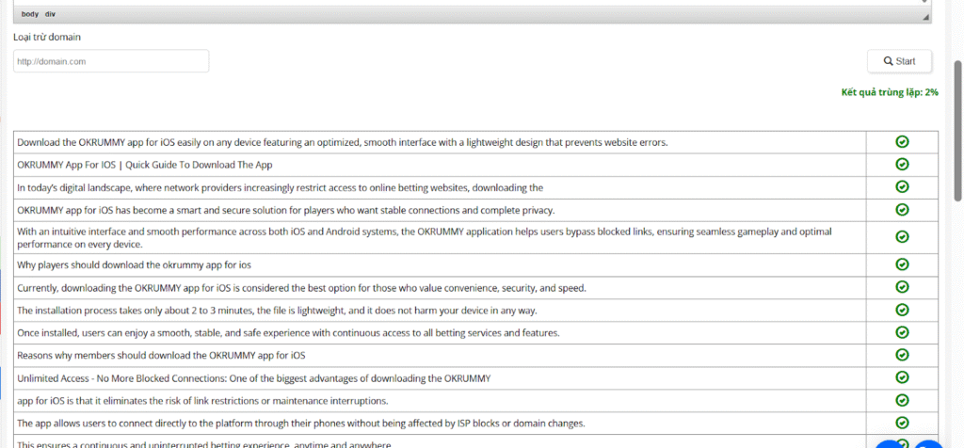Click the editor resize handle corner
This screenshot has height=448, width=964.
pos(925,17)
